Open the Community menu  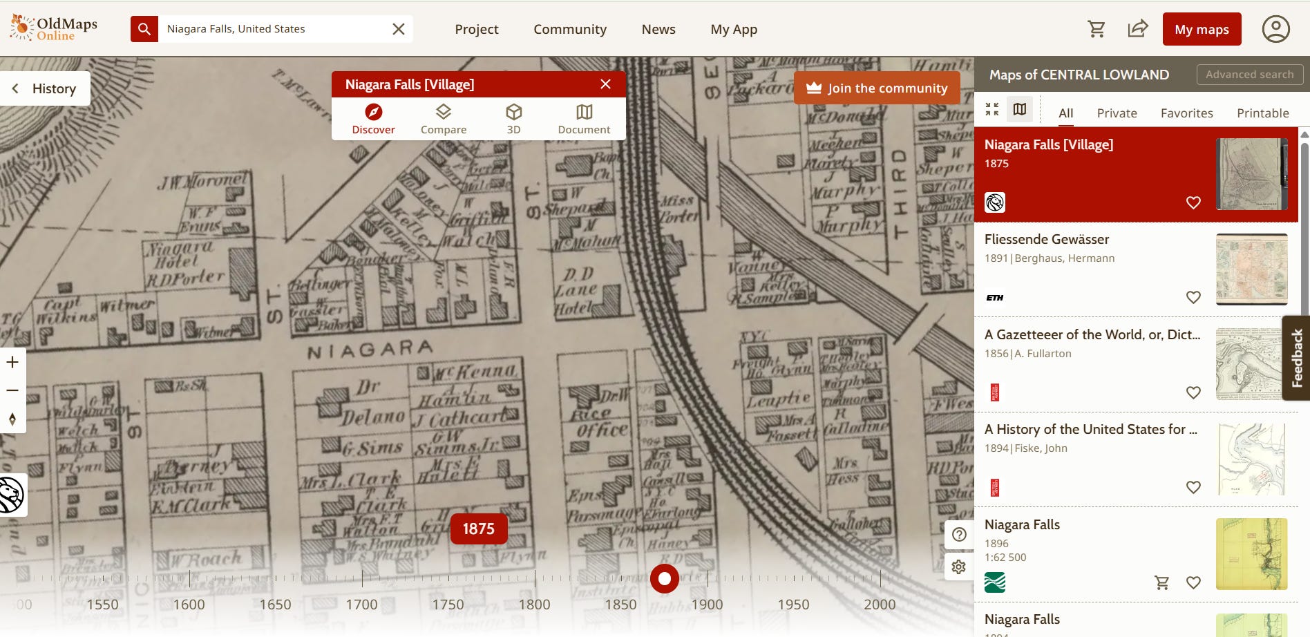[570, 29]
